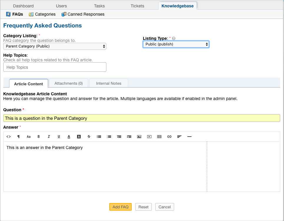Create a bulleted list in the answer
Image resolution: width=284 pixels, height=221 pixels.
(x=99, y=137)
